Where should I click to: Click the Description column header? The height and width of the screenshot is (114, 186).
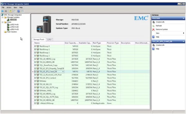128,43
